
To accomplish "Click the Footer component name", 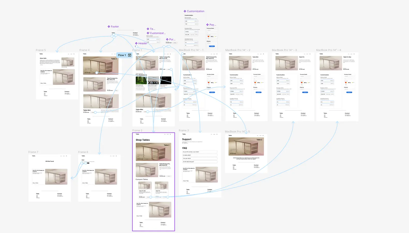I will click(x=115, y=27).
